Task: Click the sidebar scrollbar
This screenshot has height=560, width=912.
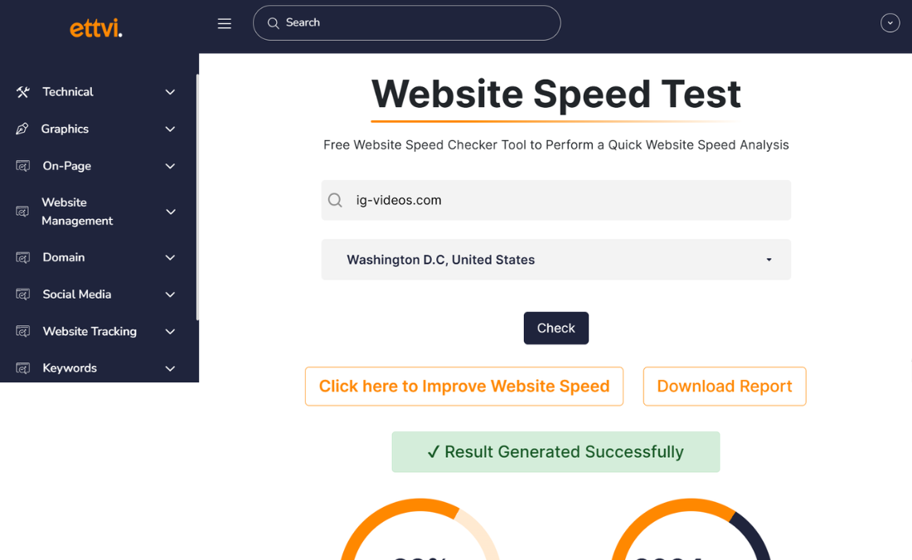Action: tap(197, 197)
